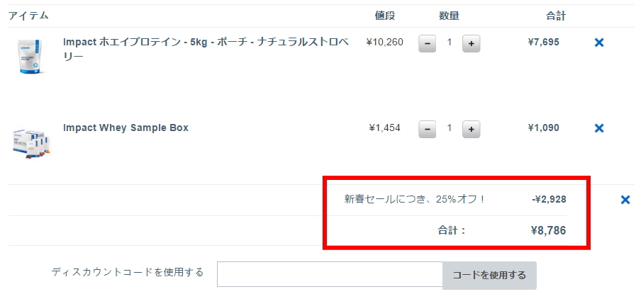Click the アイテム column header
636x294 pixels.
coord(28,16)
